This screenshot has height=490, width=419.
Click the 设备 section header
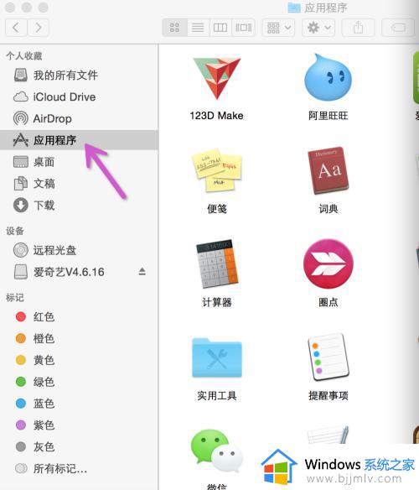15,231
